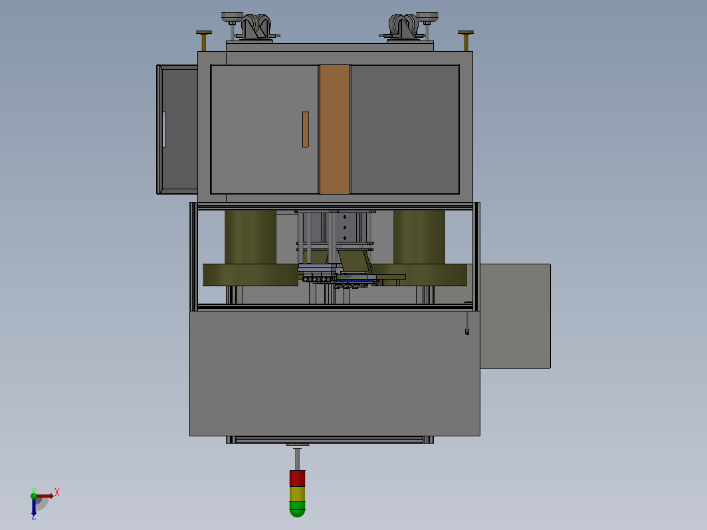Viewport: 707px width, 530px height.
Task: Select the left brass peg on cabinet top
Action: (x=204, y=41)
